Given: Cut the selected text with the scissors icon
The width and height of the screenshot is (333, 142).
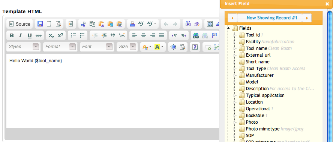Looking at the screenshot, I should (x=84, y=24).
